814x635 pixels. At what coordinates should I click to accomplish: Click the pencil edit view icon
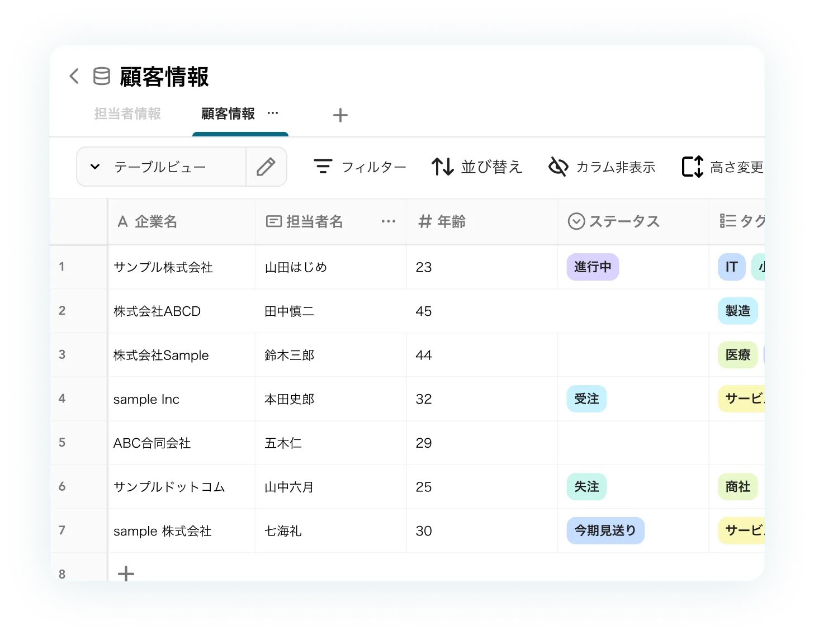266,167
